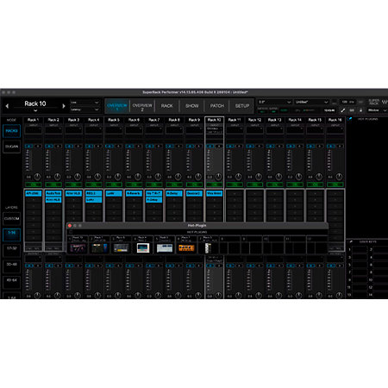Screen dimensions: 388x388
Task: Toggle Rack 2 blue In button
Action: click(x=49, y=147)
